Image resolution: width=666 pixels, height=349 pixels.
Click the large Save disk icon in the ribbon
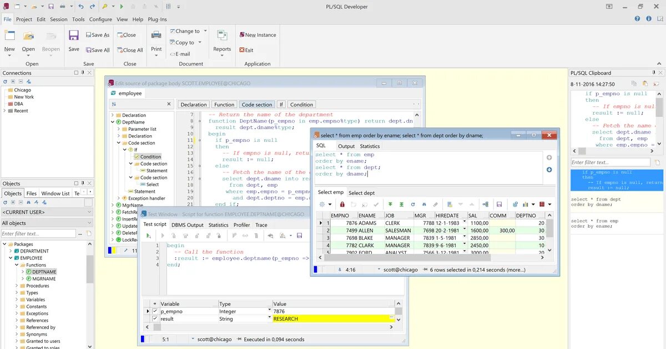pos(74,35)
